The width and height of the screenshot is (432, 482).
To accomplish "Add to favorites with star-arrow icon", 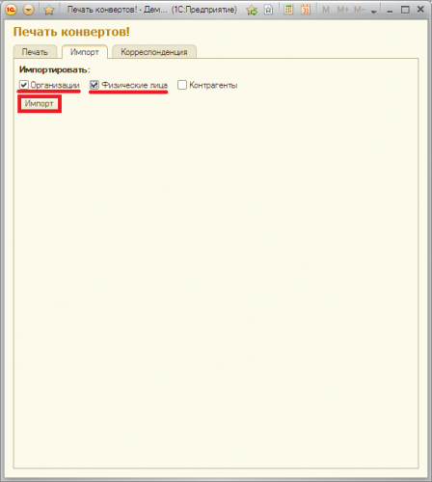I will coord(252,10).
